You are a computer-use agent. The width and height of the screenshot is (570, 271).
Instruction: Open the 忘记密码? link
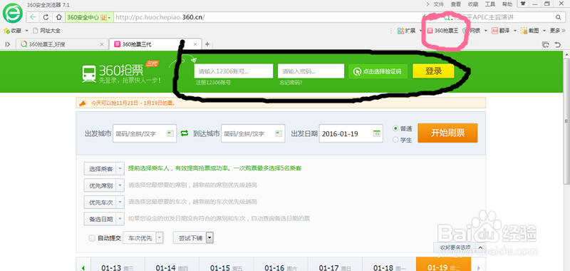click(291, 83)
